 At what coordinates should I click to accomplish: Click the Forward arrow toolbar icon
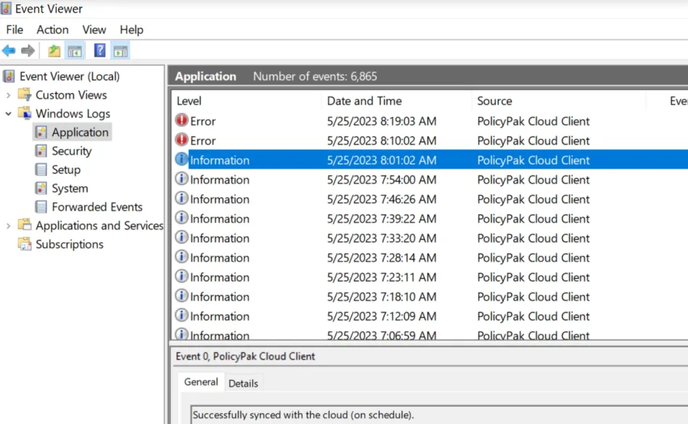coord(28,51)
